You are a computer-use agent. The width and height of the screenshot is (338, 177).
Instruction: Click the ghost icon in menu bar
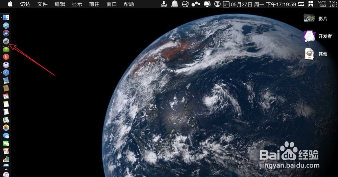[175, 4]
